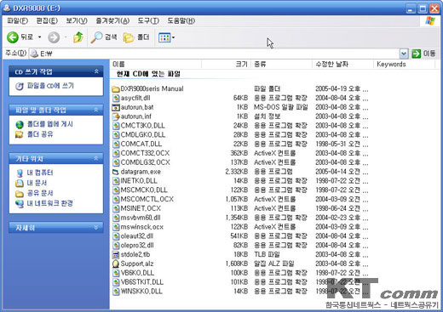Expand the 자세히 details panel
The height and width of the screenshot is (312, 443).
tap(96, 228)
